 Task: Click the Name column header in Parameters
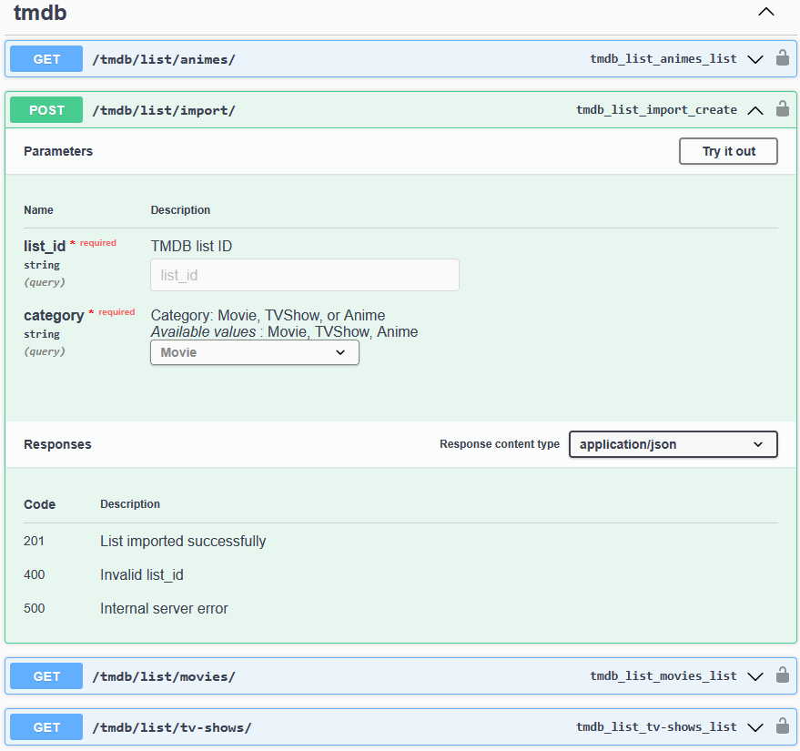(38, 209)
